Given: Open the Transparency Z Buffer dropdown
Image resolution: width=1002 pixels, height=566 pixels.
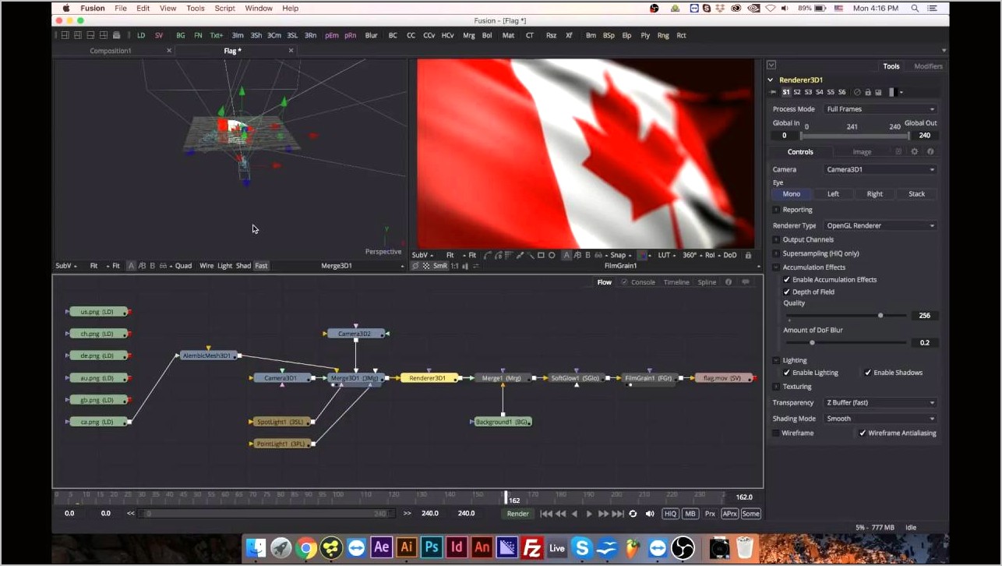Looking at the screenshot, I should (x=880, y=402).
